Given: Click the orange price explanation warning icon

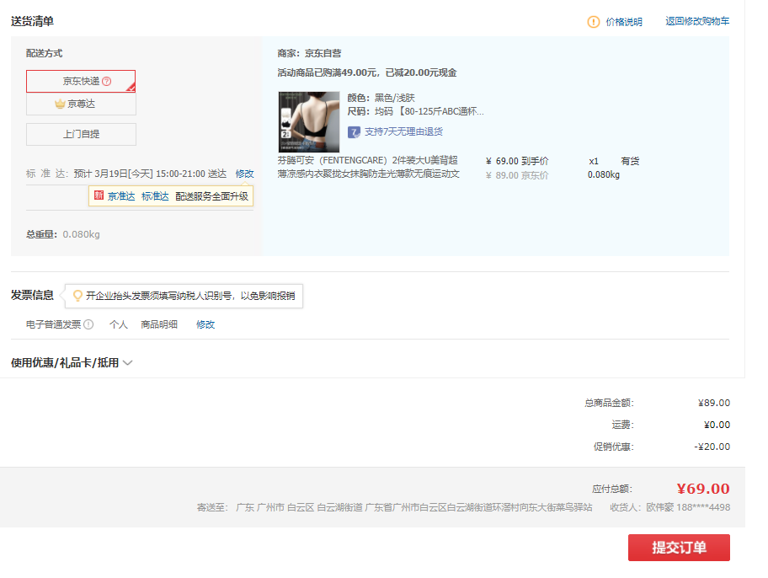Looking at the screenshot, I should tap(594, 22).
